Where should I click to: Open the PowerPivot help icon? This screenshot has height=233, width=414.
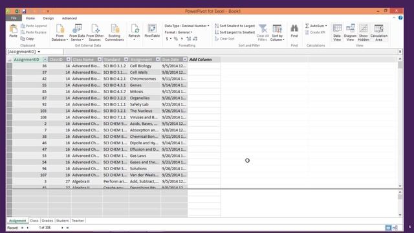pos(400,18)
